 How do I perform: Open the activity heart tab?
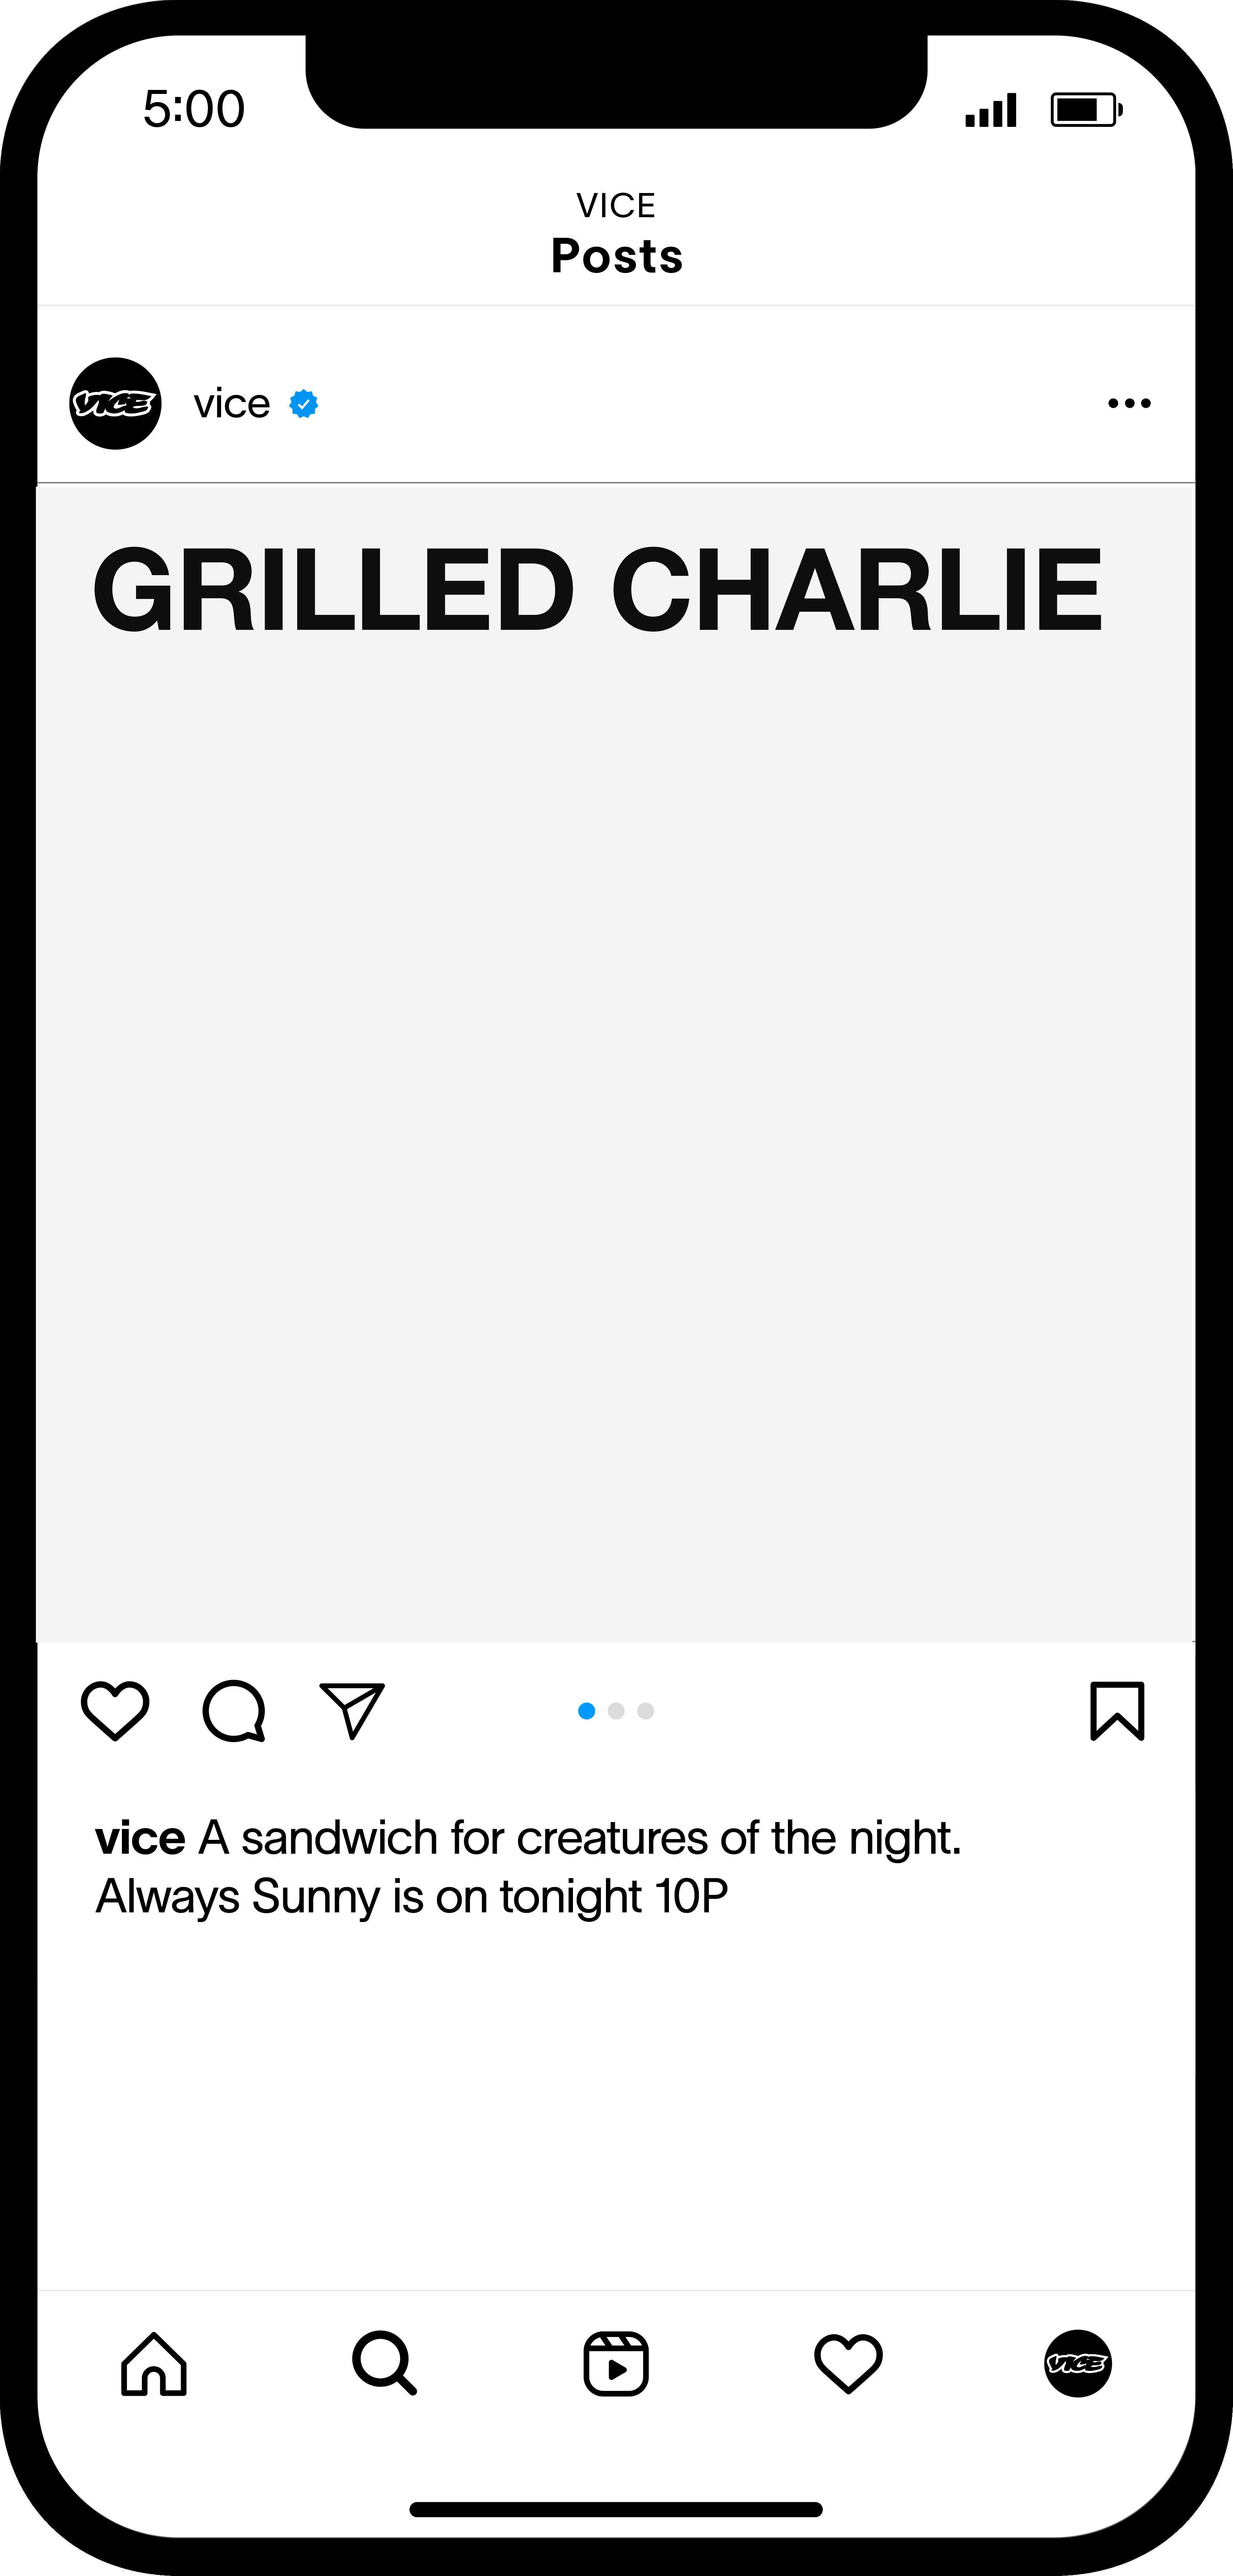click(x=848, y=2364)
